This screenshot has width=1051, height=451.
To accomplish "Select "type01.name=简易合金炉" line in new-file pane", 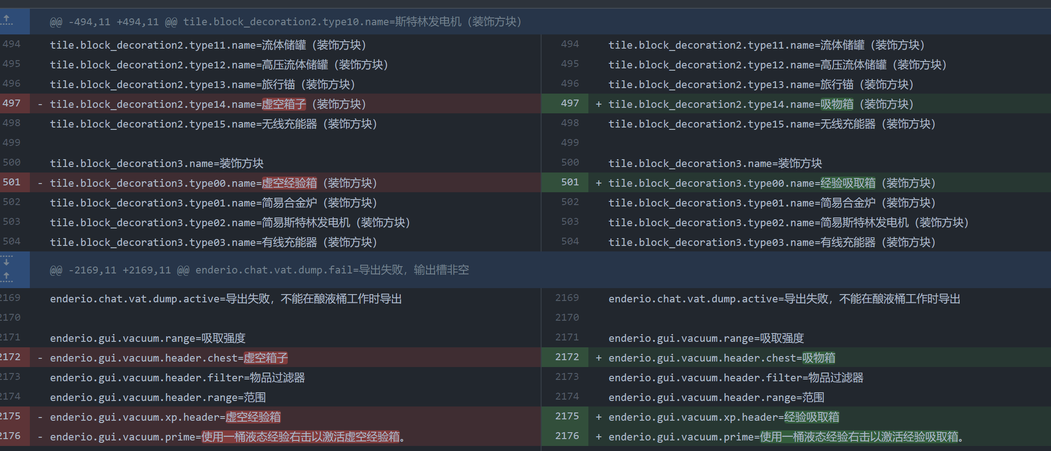I will click(x=772, y=203).
